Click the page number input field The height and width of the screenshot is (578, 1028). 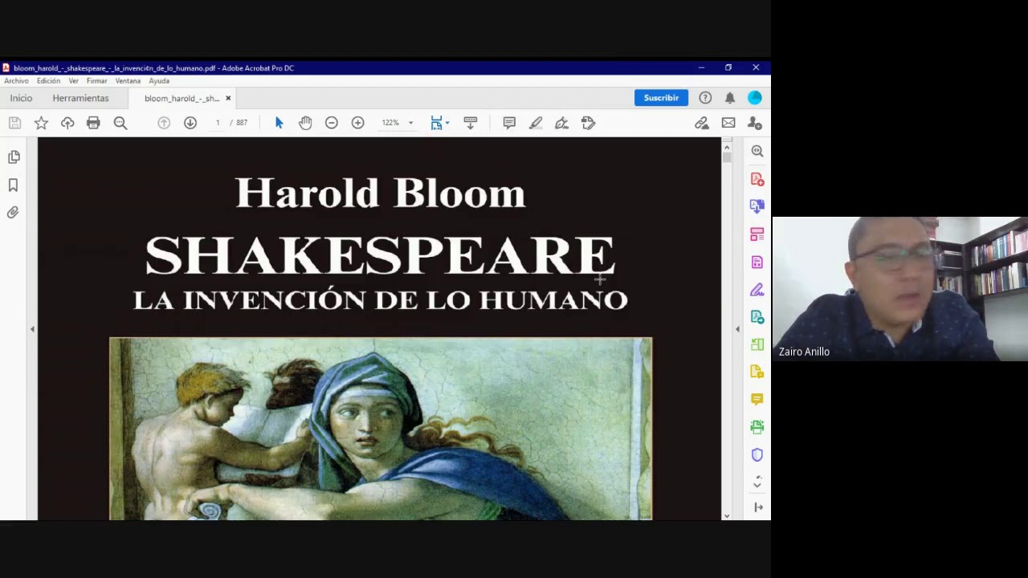click(x=218, y=123)
